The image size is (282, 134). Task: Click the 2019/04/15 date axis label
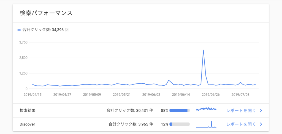coord(32,95)
